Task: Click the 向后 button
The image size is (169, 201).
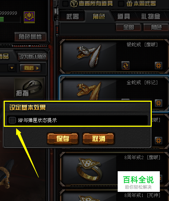Action: tap(30, 68)
